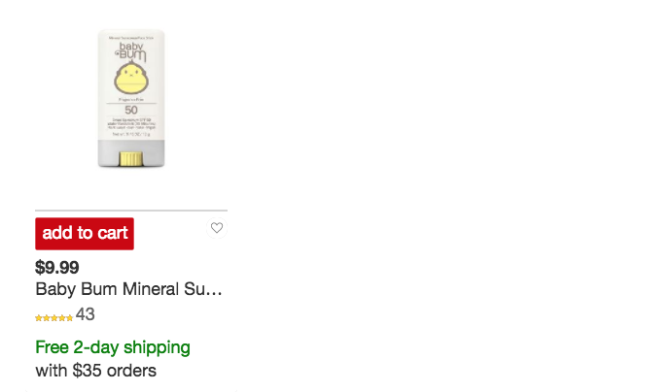This screenshot has width=671, height=392.
Task: Click the SPF 50 number on packaging
Action: point(131,111)
